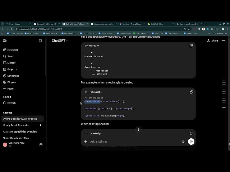Click the scroll-to-bottom arrow button
Image resolution: width=230 pixels, height=172 pixels.
coord(138,129)
